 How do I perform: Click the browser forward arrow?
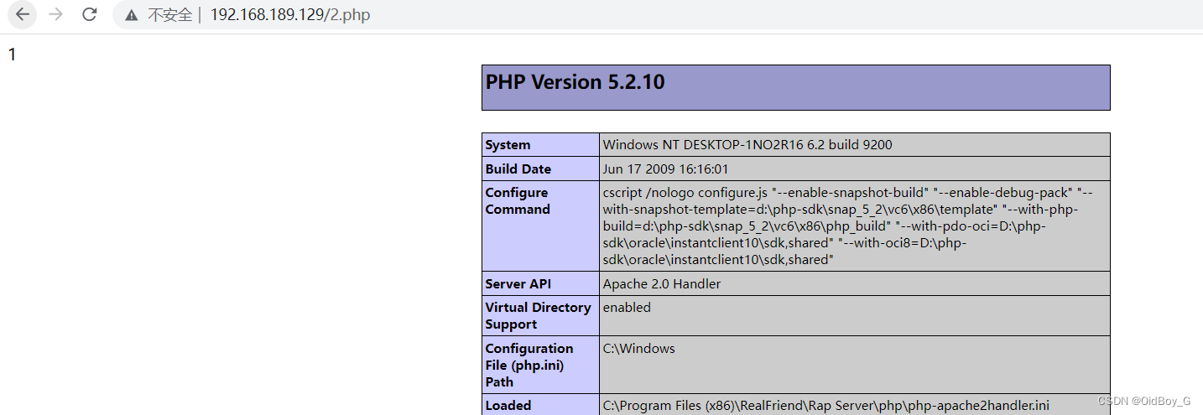[56, 14]
